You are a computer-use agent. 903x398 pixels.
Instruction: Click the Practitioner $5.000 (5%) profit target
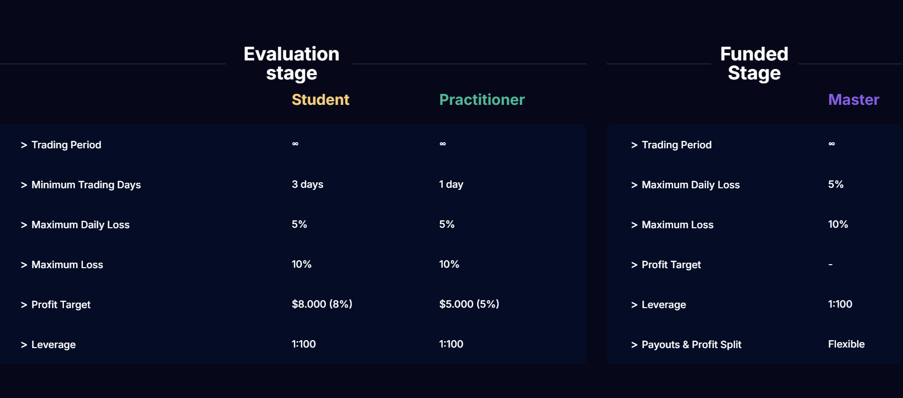[x=469, y=304]
